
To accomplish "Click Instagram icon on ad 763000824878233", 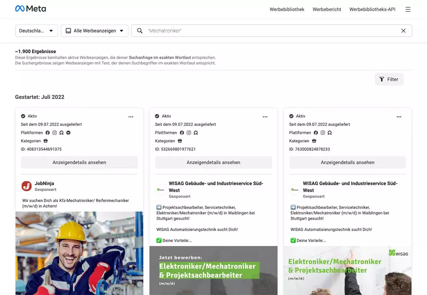I will pyautogui.click(x=323, y=133).
